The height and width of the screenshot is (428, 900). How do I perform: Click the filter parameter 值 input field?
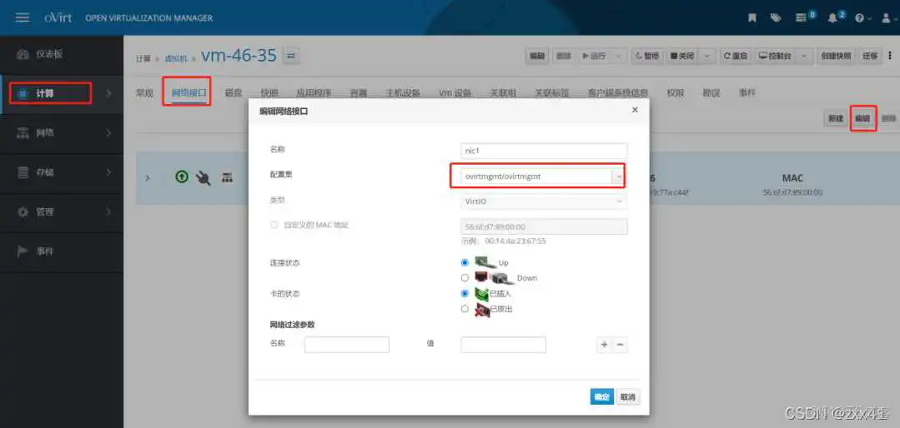click(x=503, y=345)
